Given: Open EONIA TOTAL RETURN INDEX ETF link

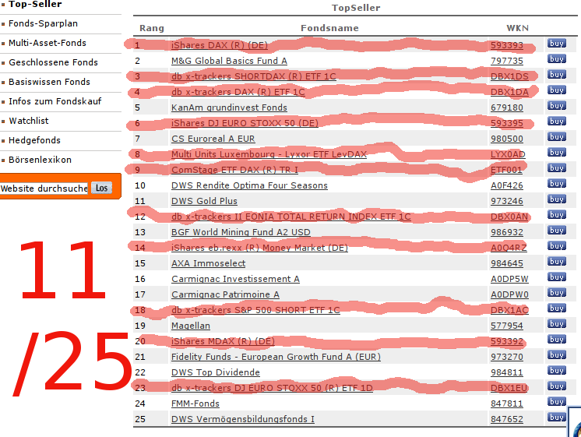Looking at the screenshot, I should [x=290, y=217].
